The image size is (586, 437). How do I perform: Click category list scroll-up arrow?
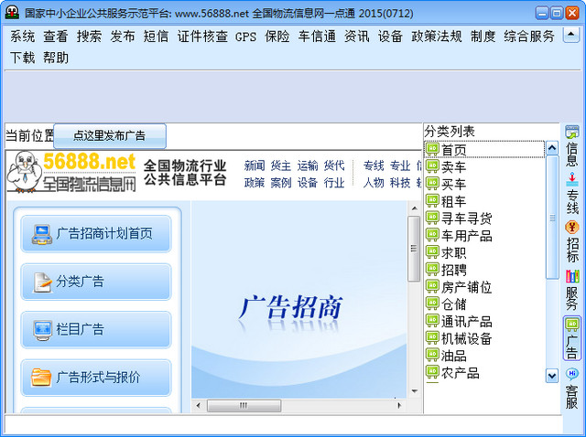tap(552, 148)
